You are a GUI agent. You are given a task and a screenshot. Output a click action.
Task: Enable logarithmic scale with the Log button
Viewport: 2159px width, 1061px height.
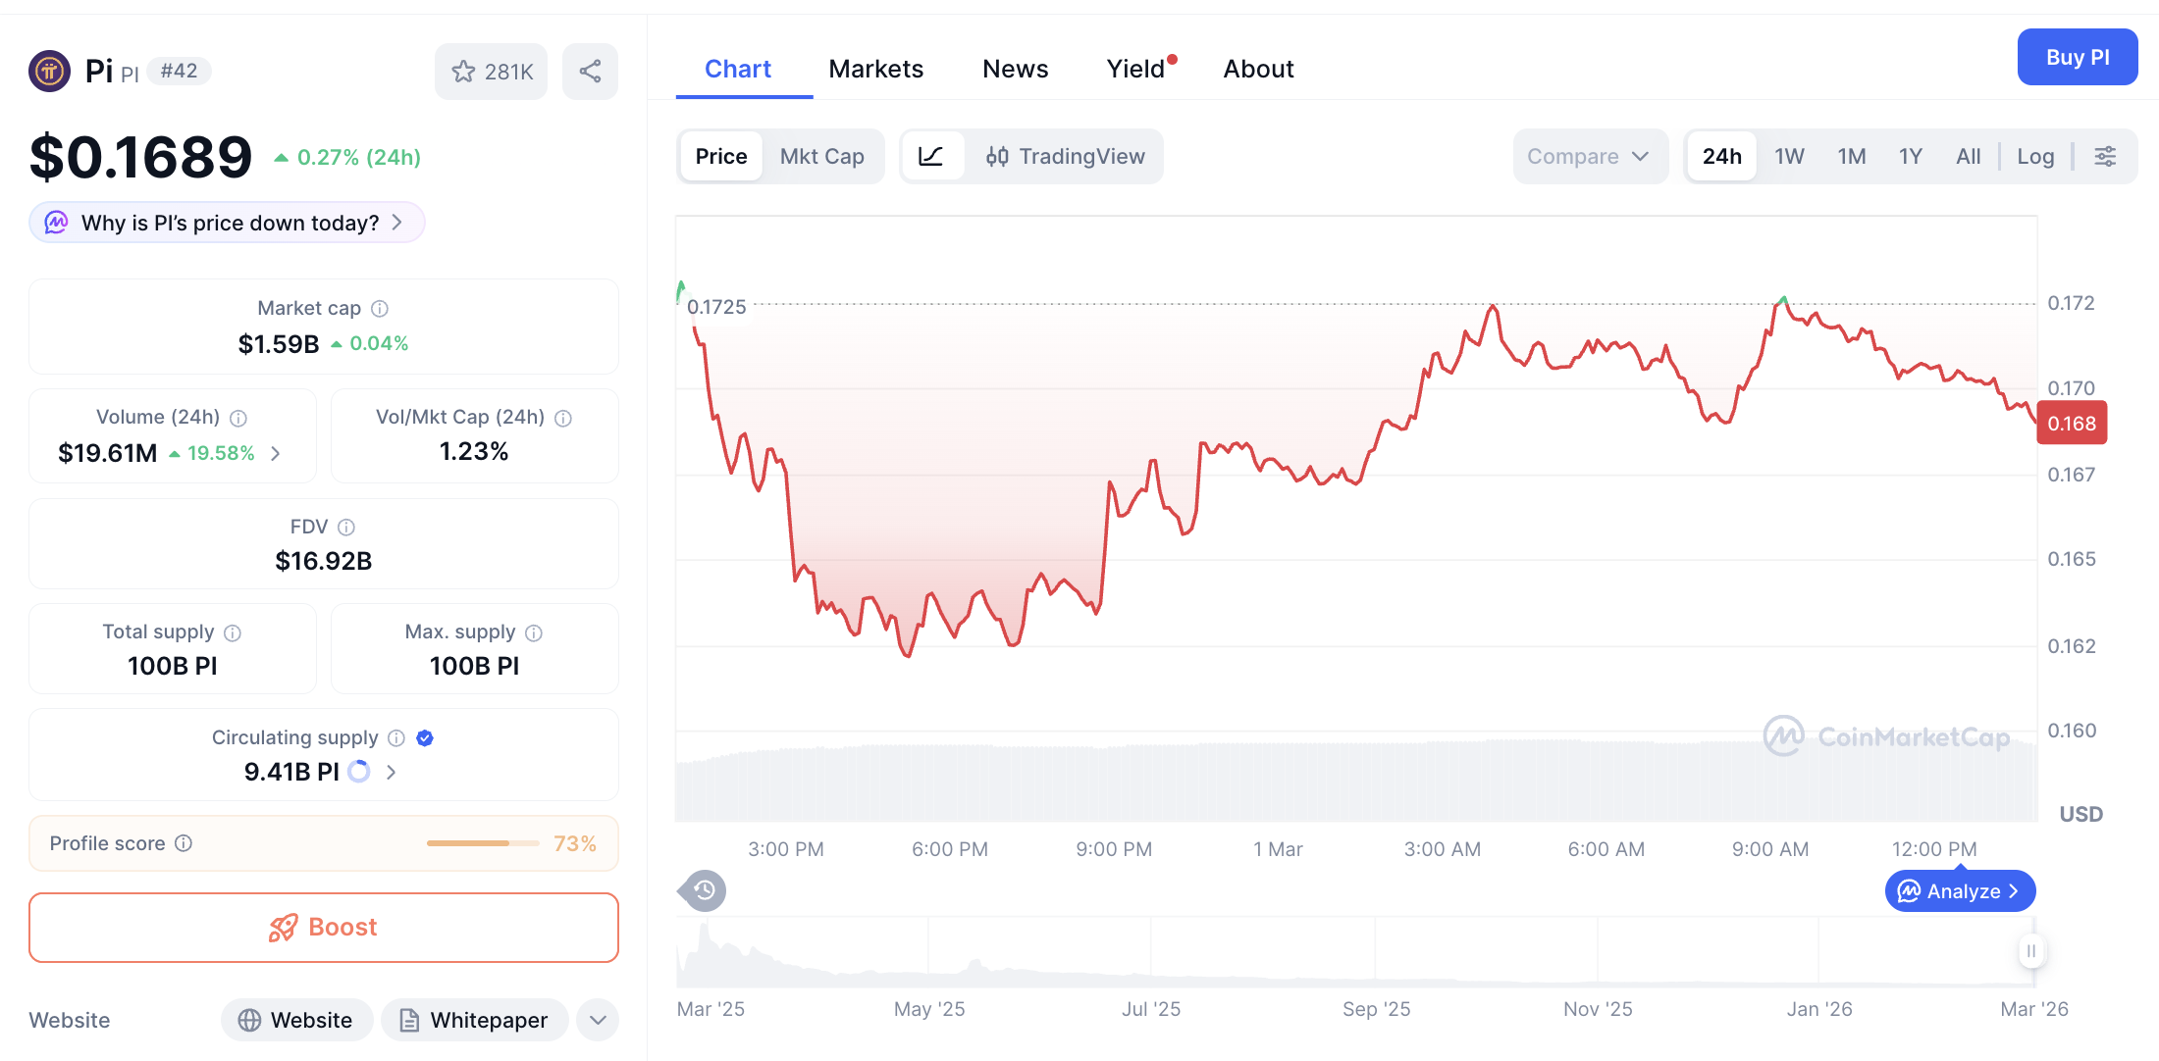(x=2035, y=156)
